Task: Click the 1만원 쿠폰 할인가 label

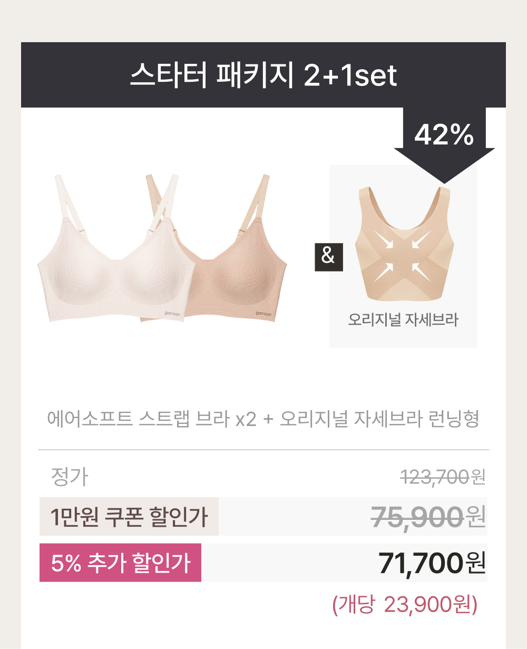Action: point(129,517)
